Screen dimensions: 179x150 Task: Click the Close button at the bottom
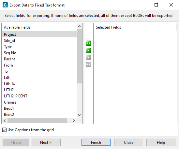128,143
